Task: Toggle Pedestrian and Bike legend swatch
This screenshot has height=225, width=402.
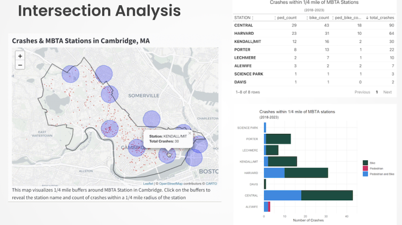Action: click(366, 174)
